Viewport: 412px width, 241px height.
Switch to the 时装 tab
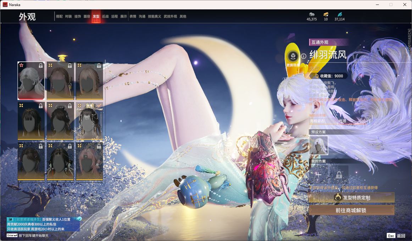tap(68, 16)
